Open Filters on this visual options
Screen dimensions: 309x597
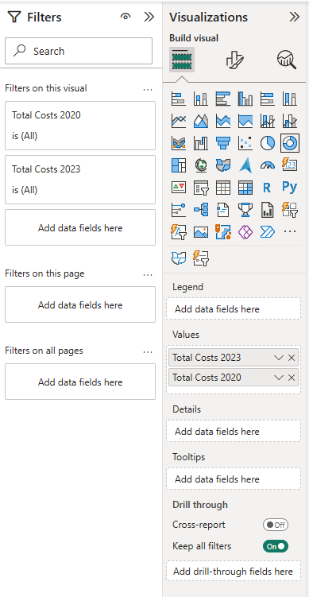(148, 90)
